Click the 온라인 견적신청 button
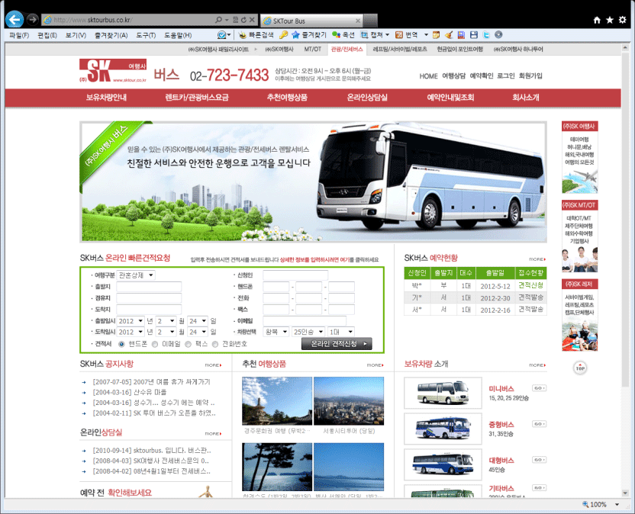The height and width of the screenshot is (514, 635). (x=337, y=344)
